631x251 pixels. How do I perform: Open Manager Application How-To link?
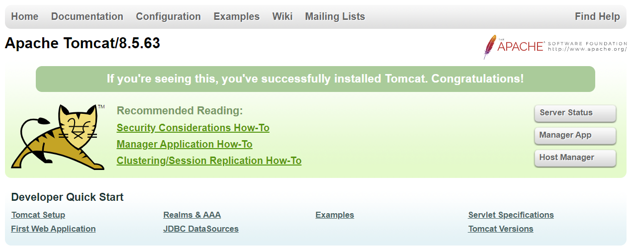click(x=184, y=144)
